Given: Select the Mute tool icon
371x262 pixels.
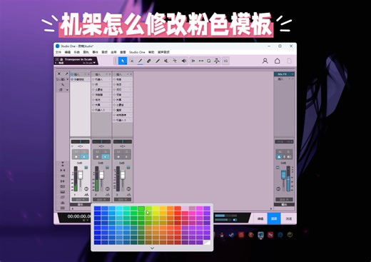Looking at the screenshot, I should tap(166, 61).
